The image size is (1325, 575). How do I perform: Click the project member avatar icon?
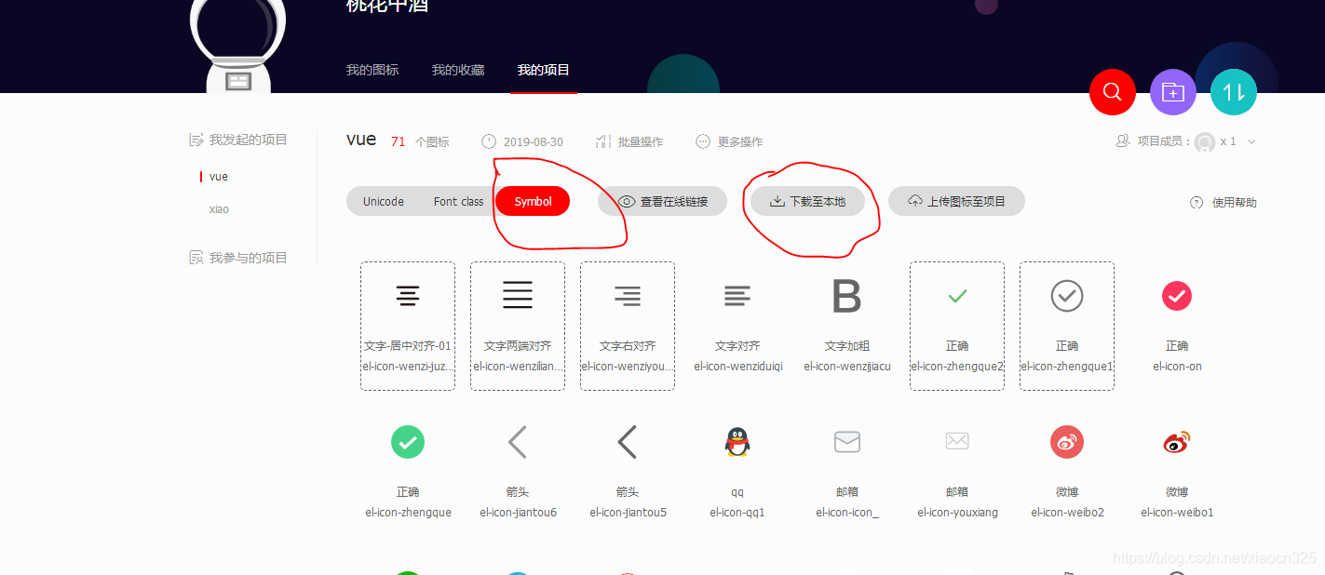click(1205, 141)
